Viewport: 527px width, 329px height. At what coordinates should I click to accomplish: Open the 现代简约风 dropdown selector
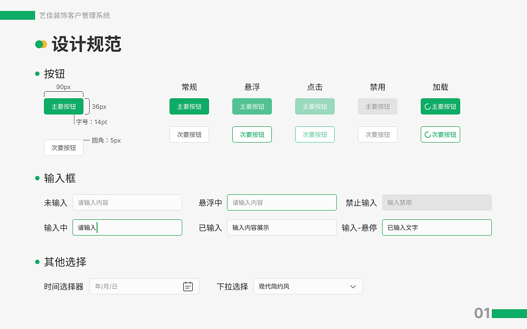(x=308, y=286)
